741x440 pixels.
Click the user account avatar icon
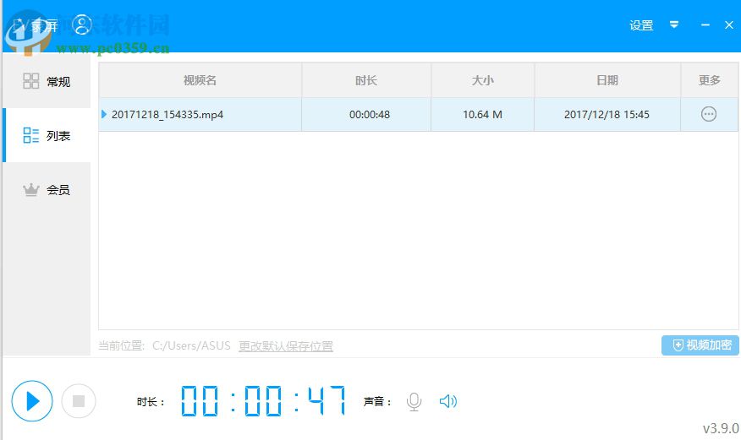point(82,24)
